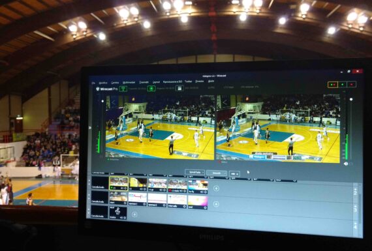Mute the speaker icon below live output

(346, 164)
